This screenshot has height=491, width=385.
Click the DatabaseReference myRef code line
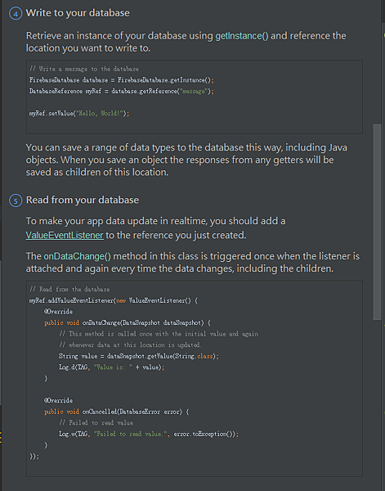[x=122, y=91]
